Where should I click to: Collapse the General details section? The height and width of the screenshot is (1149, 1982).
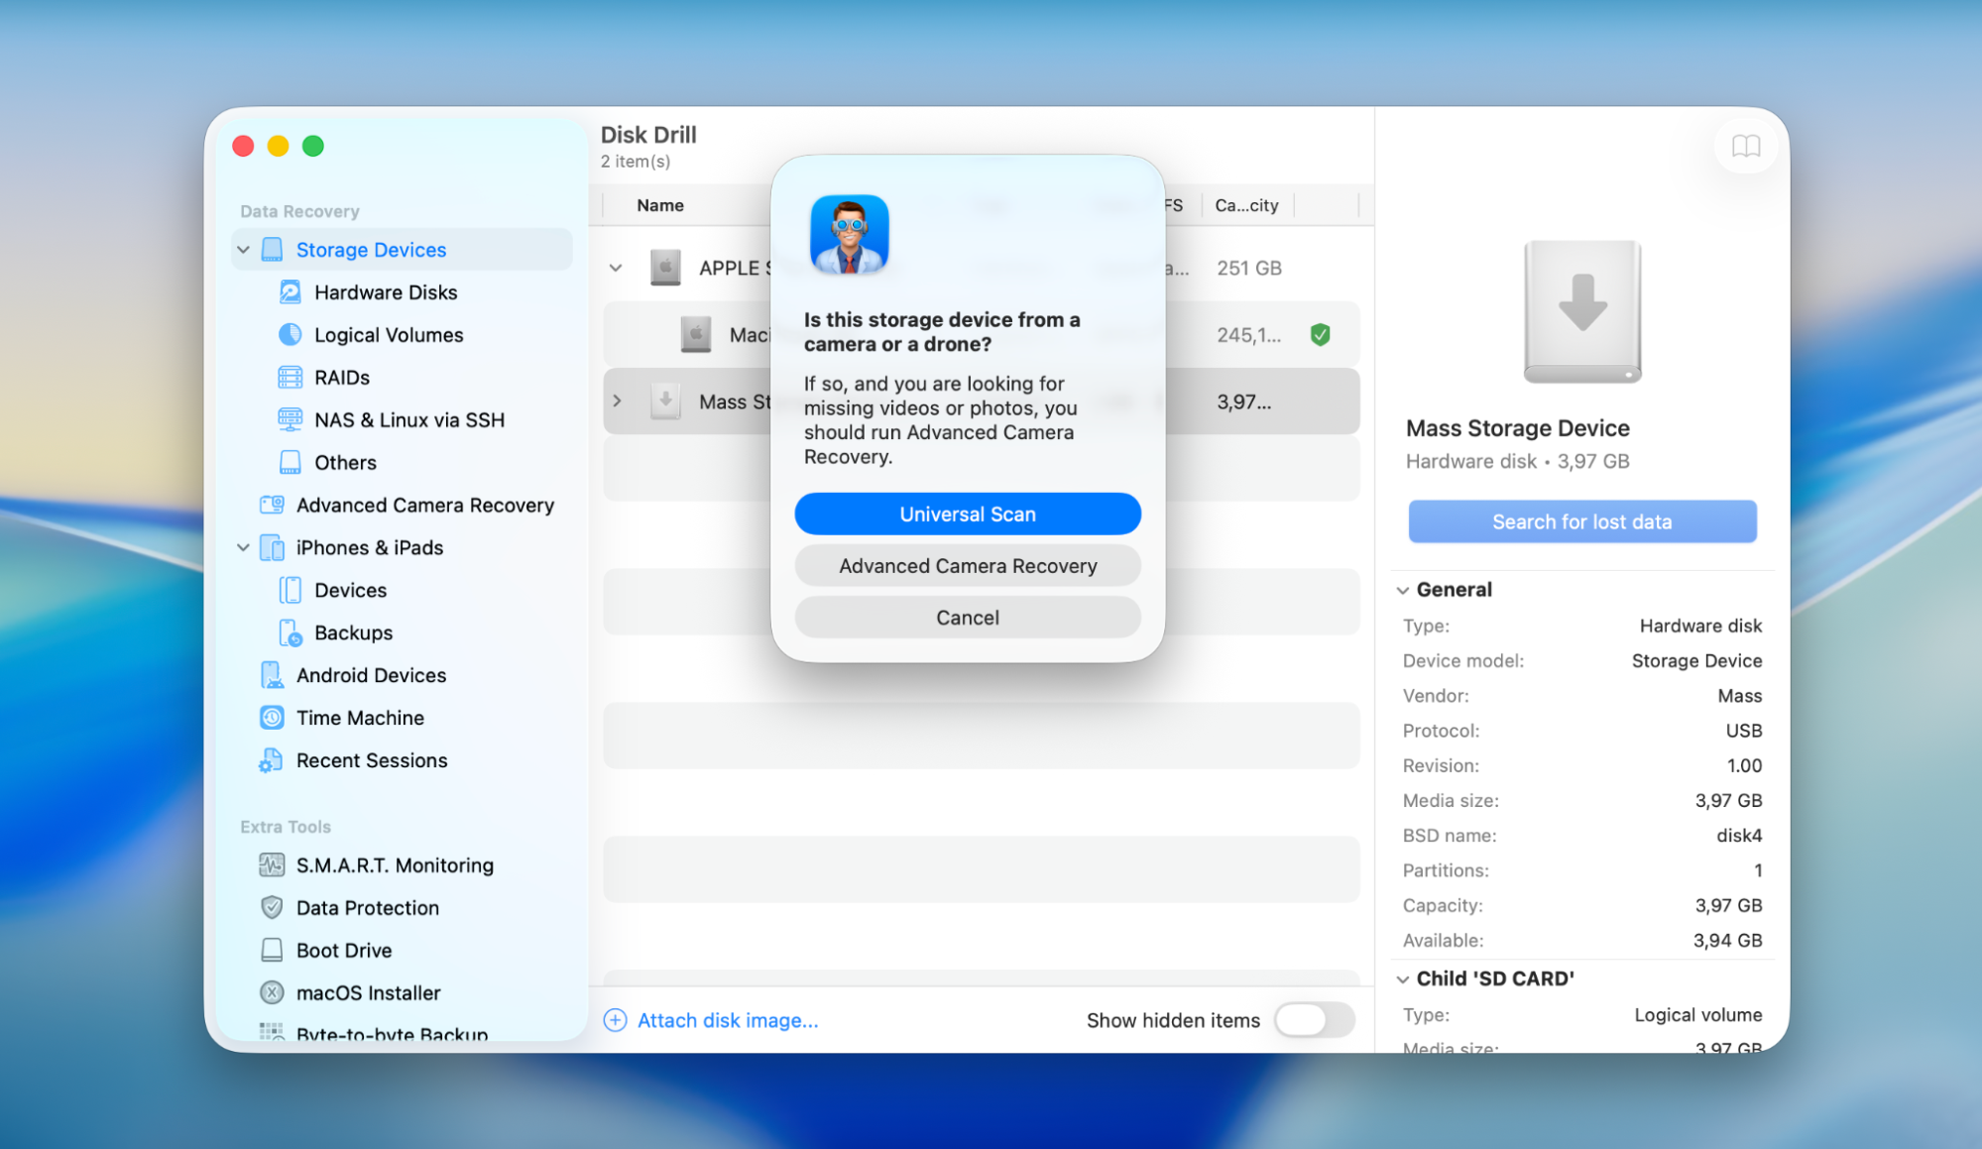coord(1403,590)
